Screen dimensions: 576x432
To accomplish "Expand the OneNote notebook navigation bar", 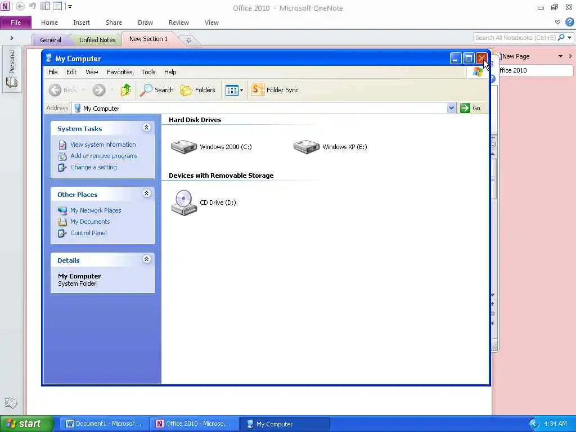I will (12, 38).
